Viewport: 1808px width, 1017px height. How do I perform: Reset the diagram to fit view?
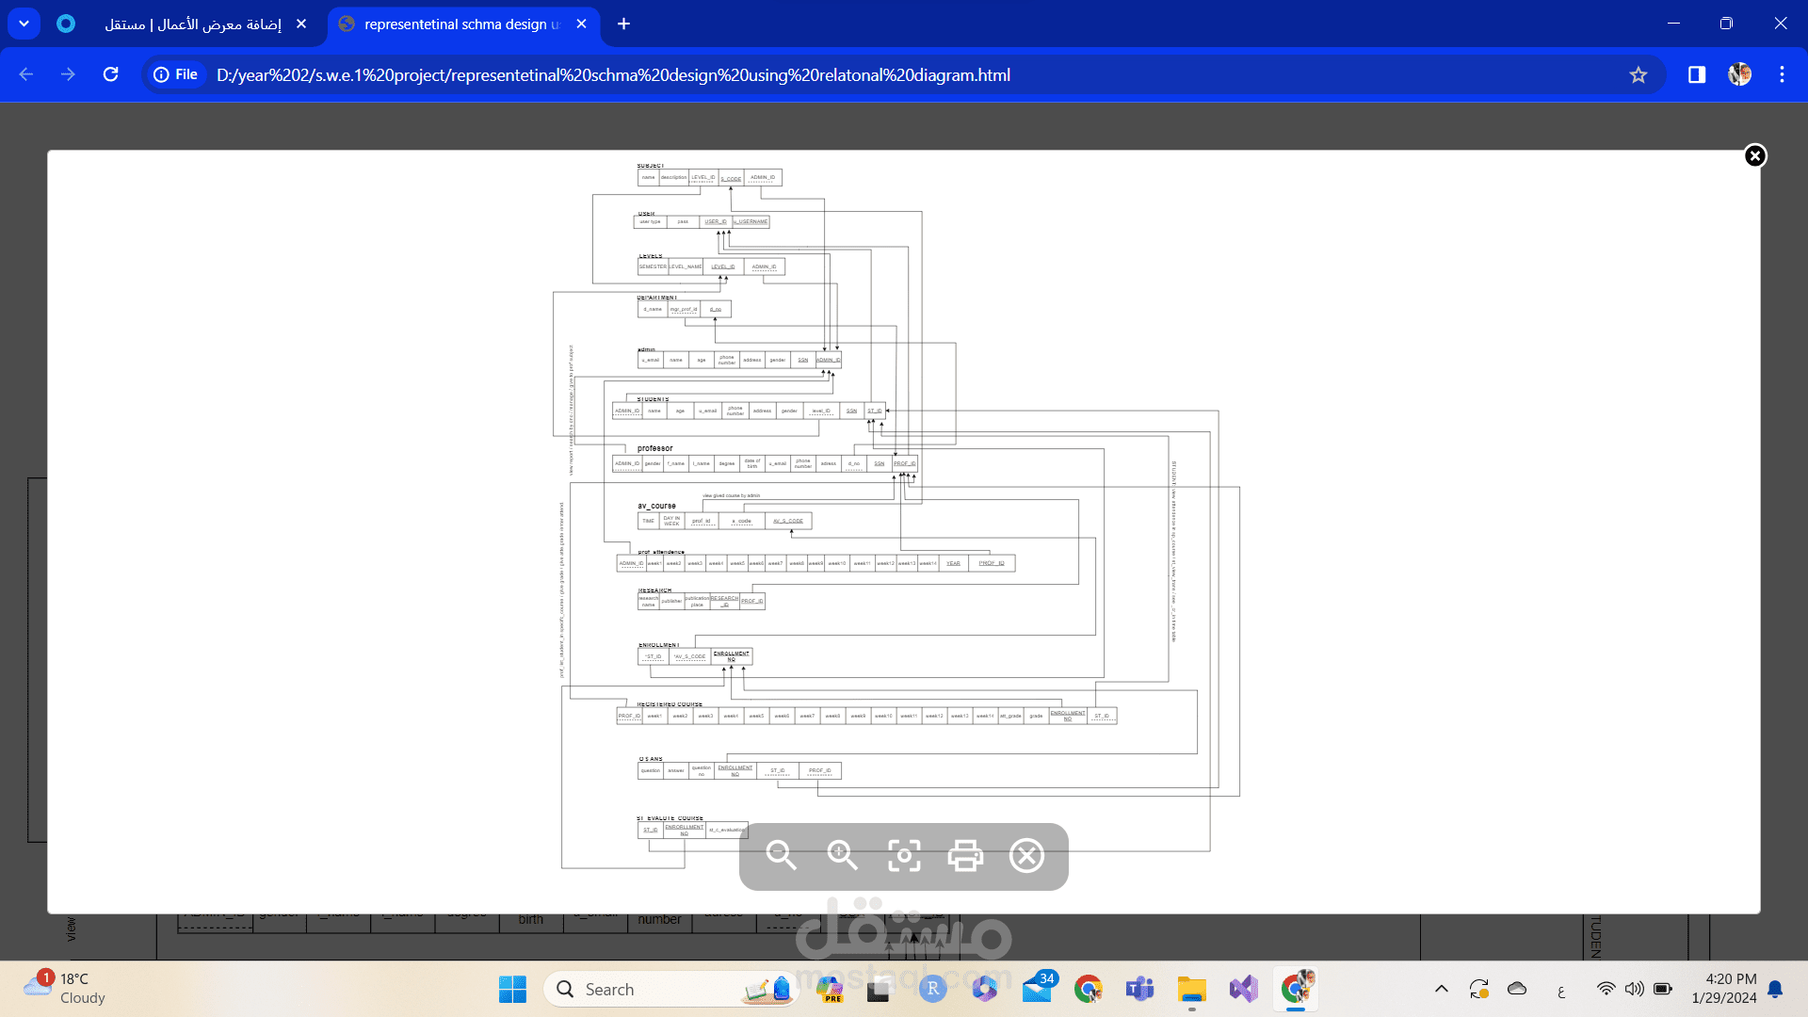click(x=904, y=856)
